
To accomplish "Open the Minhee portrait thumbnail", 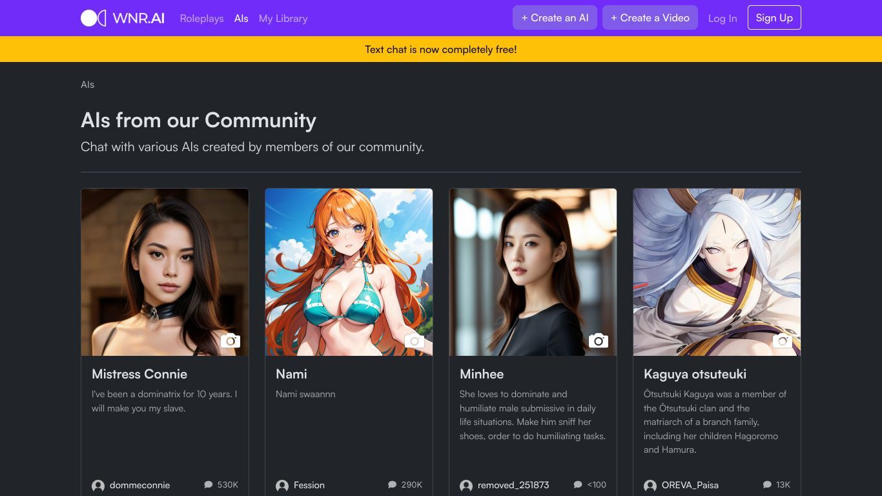I will [533, 272].
